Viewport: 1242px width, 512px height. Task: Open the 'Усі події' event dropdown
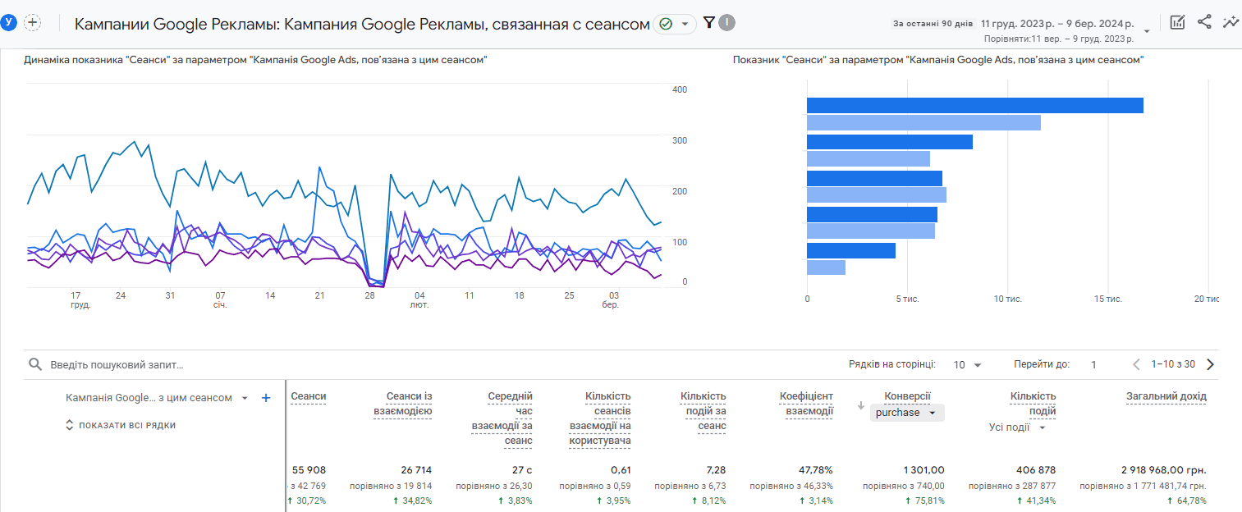pos(1018,427)
